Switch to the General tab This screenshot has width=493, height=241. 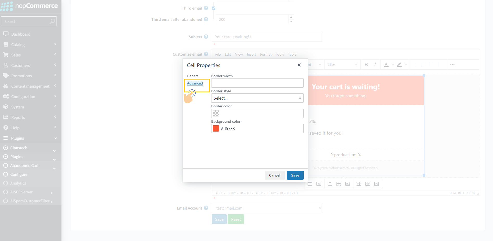pyautogui.click(x=193, y=76)
